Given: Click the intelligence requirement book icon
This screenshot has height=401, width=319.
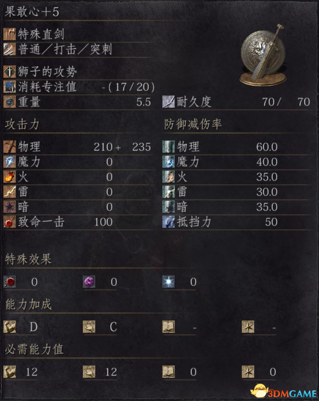Looking at the screenshot, I should (x=169, y=372).
